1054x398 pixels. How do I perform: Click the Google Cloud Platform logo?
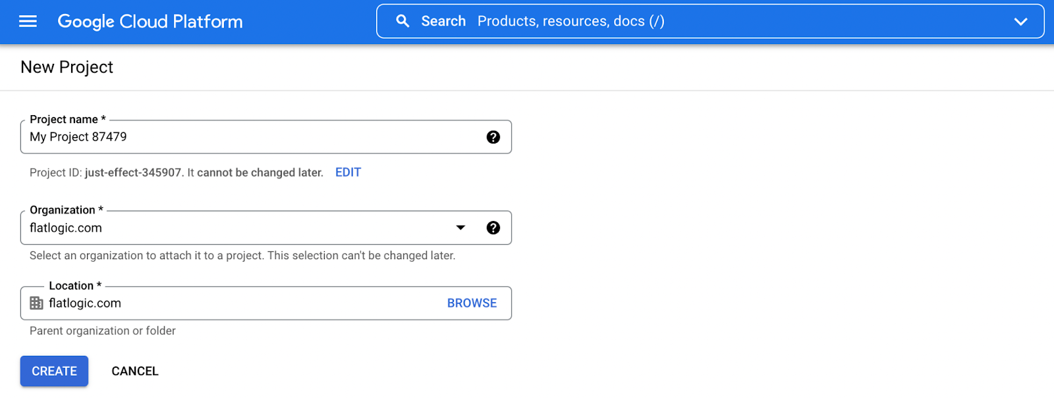tap(150, 22)
